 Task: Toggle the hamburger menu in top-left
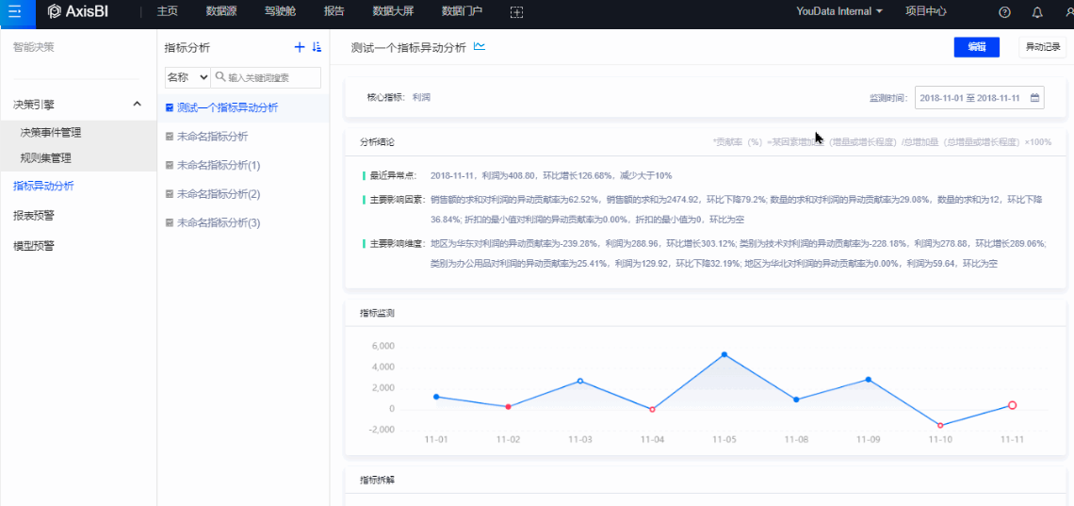coord(15,11)
